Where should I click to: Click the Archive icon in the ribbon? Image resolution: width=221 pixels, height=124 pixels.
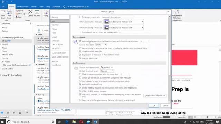point(37,12)
